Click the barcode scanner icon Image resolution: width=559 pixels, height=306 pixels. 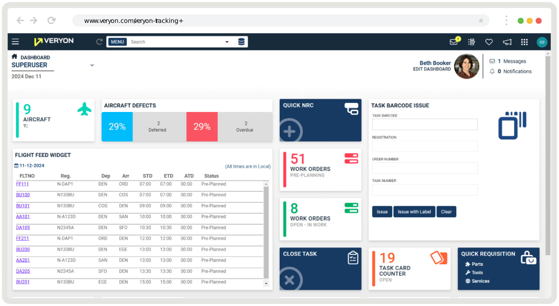(512, 125)
